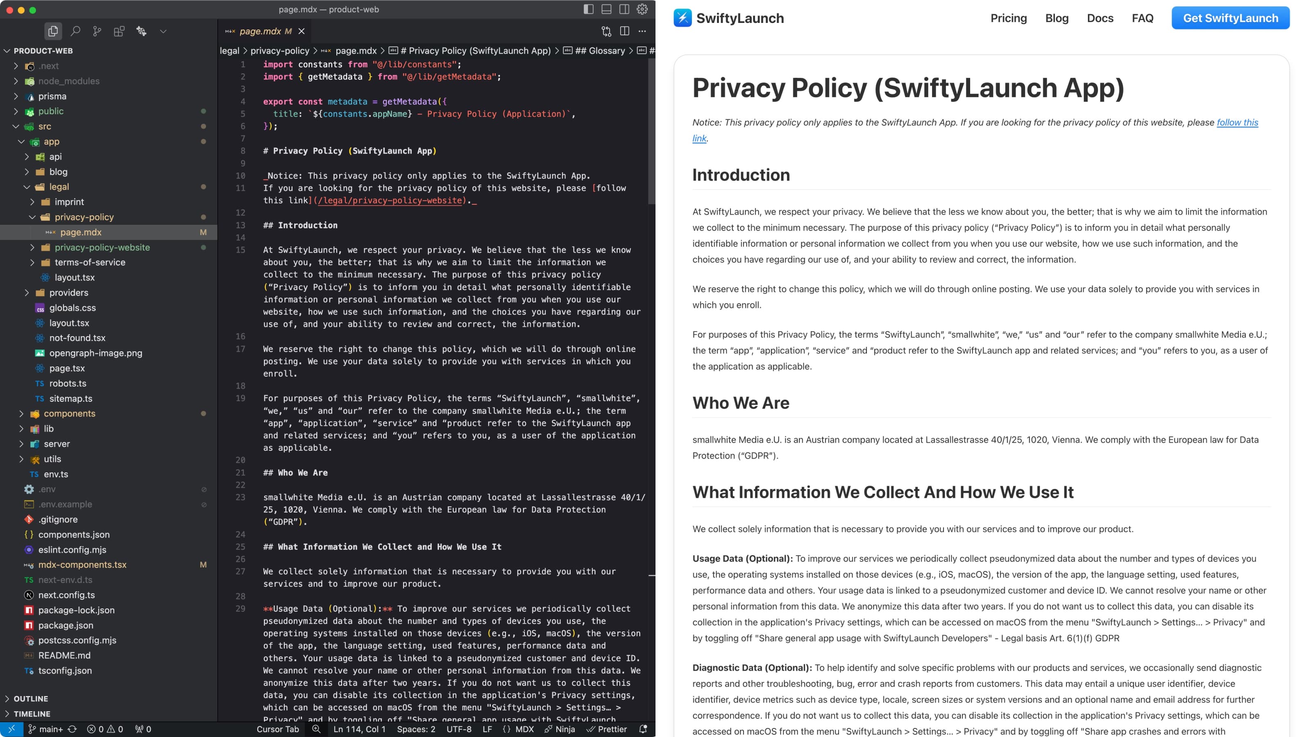Click the notifications bell in the status bar
Screen dimensions: 1311x737
pos(643,729)
